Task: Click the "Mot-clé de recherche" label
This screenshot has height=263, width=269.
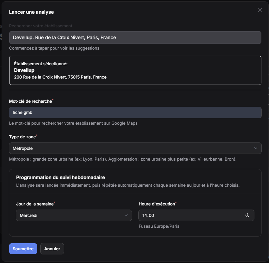Action: [x=31, y=101]
